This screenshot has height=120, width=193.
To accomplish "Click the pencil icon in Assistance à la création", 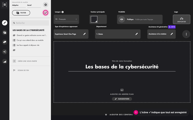I will tap(172, 34).
